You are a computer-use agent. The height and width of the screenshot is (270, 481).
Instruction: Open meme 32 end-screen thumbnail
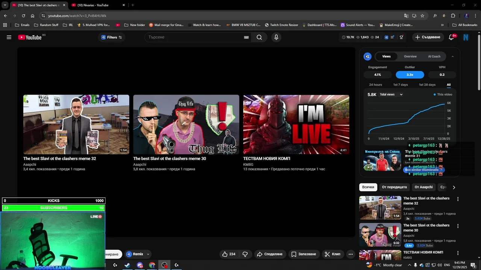pos(76,124)
